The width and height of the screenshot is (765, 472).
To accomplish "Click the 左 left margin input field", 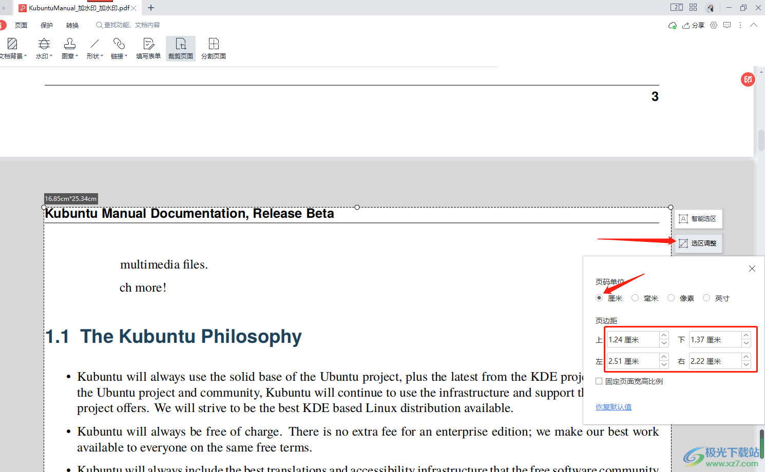I will tap(633, 361).
